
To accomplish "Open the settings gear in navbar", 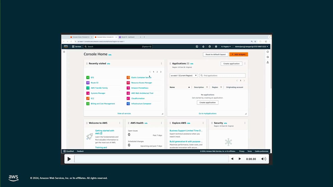I will 216,47.
